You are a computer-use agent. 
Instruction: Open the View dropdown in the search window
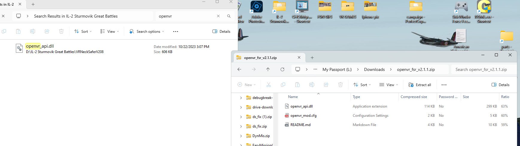(110, 31)
